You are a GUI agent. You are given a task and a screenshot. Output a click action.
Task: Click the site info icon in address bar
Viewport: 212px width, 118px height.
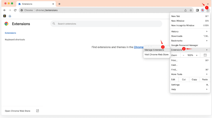click(22, 10)
